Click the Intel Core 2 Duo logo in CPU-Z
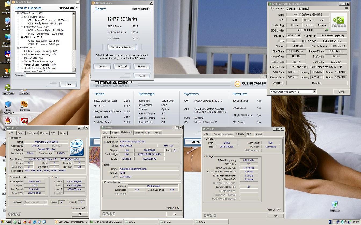Viewport: 361px width, 225px height. coord(77,147)
